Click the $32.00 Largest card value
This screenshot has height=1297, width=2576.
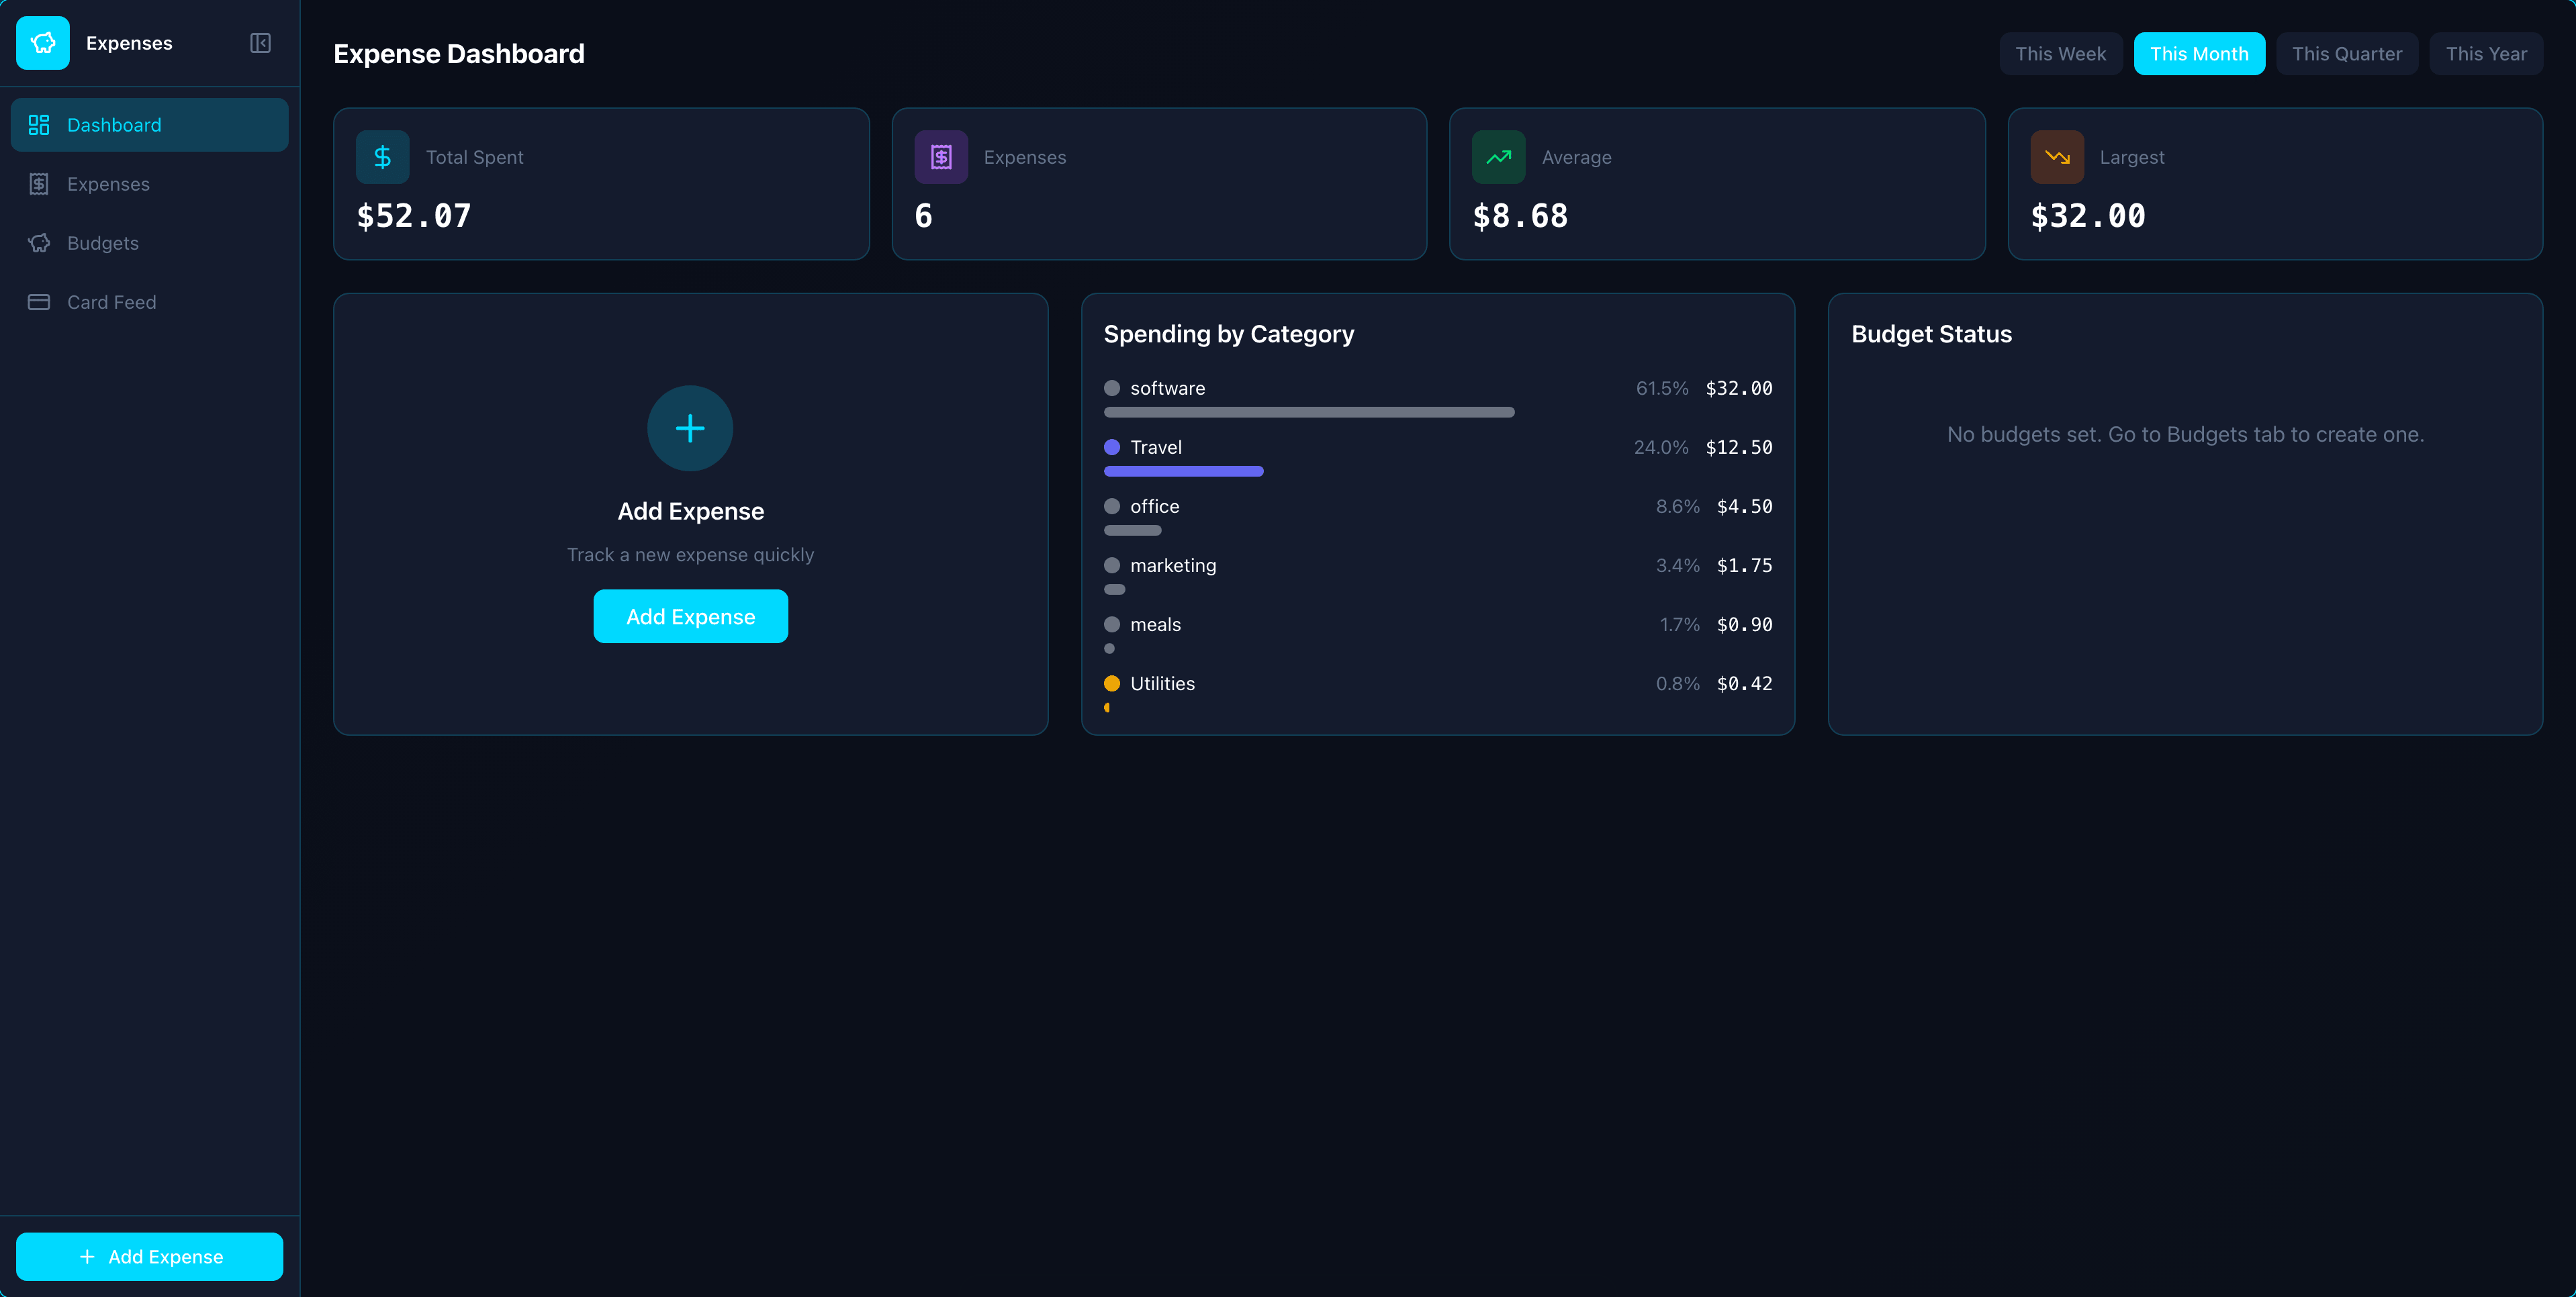point(2088,216)
